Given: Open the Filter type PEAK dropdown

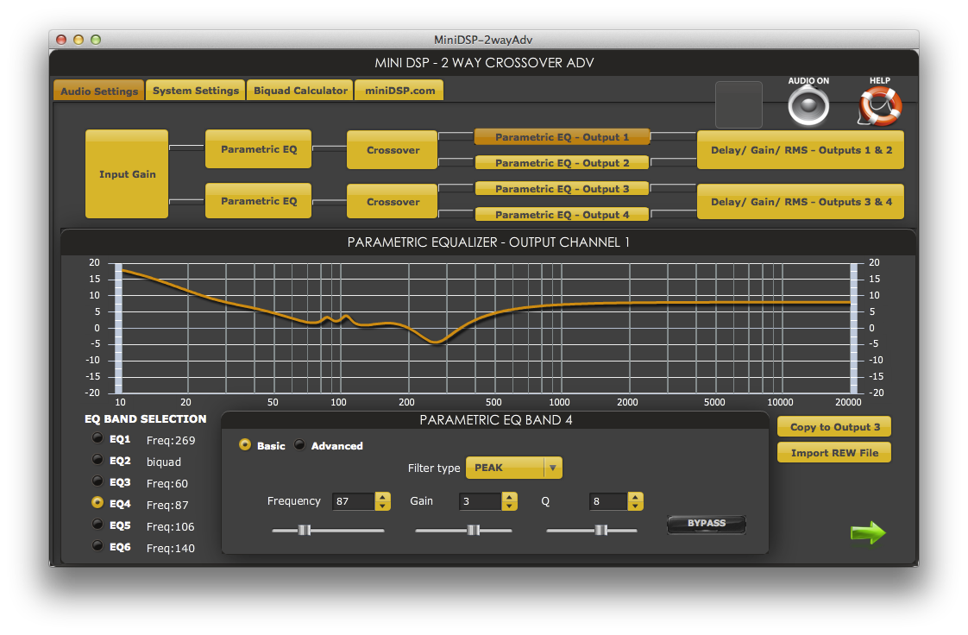Looking at the screenshot, I should (513, 468).
